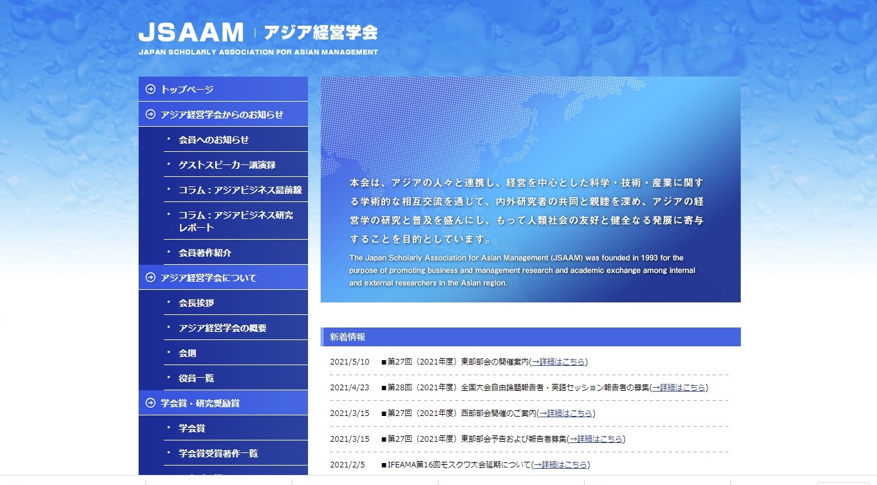Open details link for 東部部会予告および報告者募集
This screenshot has width=877, height=485.
596,439
